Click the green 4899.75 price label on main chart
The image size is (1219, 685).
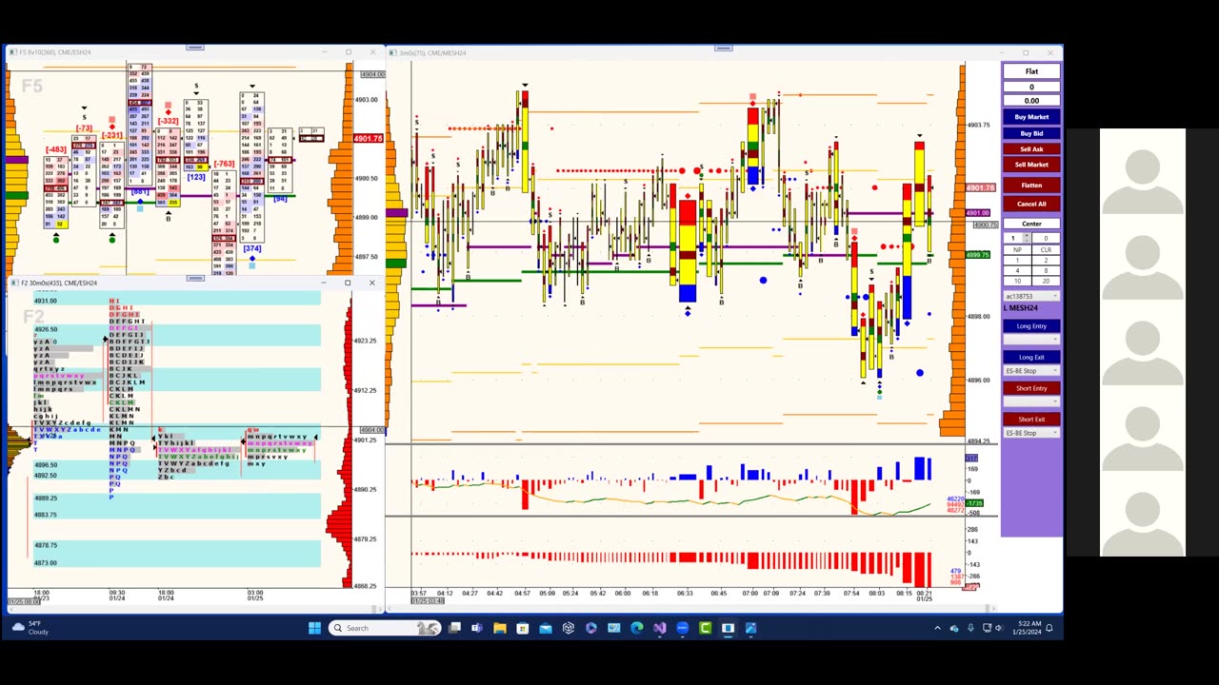978,255
